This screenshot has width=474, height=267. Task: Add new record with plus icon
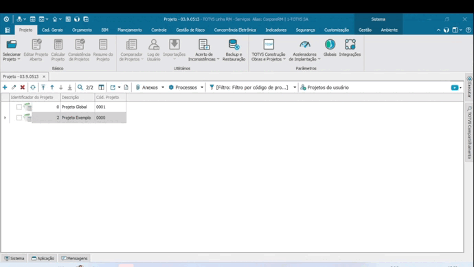pyautogui.click(x=5, y=87)
